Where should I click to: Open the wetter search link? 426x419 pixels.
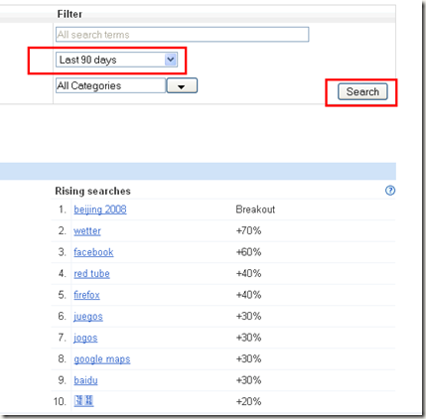(87, 230)
